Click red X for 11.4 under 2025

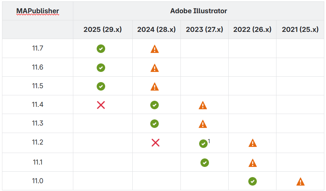coord(101,105)
